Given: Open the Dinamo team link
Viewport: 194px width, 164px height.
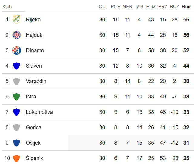Looking at the screenshot, I should point(35,50).
